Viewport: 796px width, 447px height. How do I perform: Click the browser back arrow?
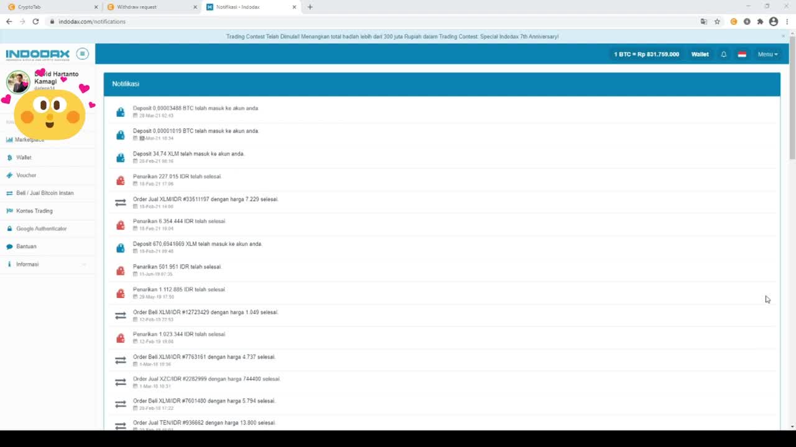[x=9, y=21]
